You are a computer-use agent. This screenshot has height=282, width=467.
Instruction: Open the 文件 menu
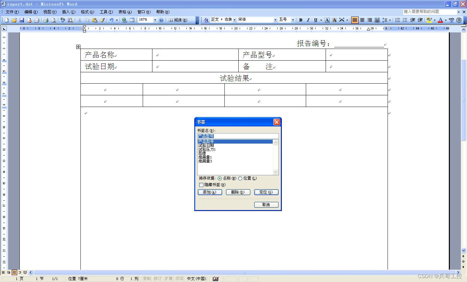click(12, 12)
